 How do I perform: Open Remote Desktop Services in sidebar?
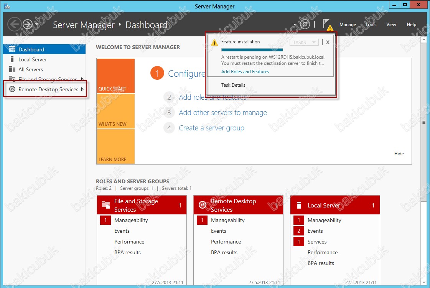click(x=45, y=89)
